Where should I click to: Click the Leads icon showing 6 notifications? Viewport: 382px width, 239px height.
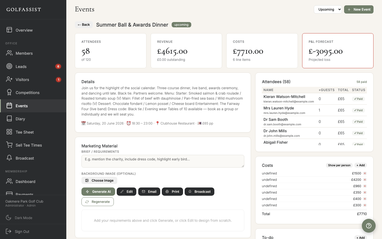tap(9, 66)
